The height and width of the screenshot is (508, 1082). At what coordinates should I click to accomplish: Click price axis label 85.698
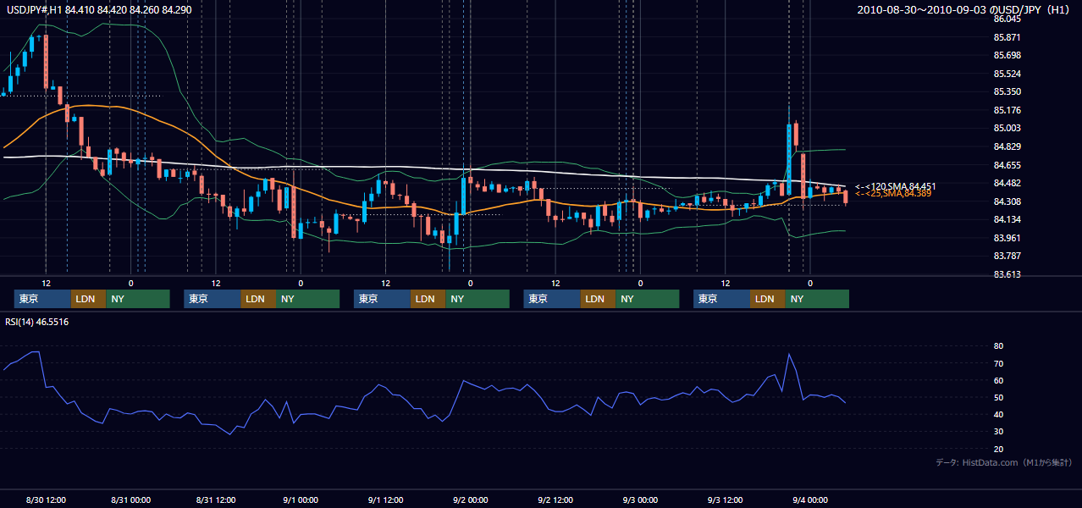[1007, 55]
